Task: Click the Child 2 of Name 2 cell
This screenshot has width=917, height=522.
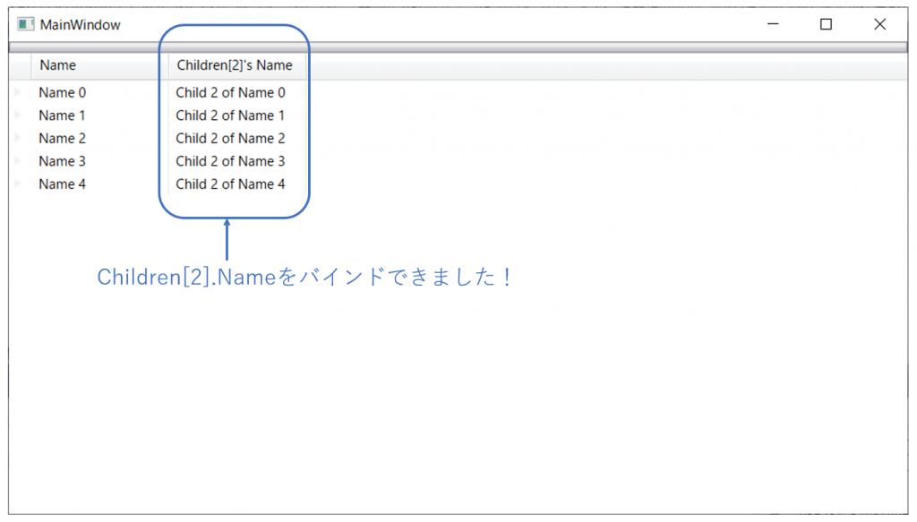Action: click(x=229, y=138)
